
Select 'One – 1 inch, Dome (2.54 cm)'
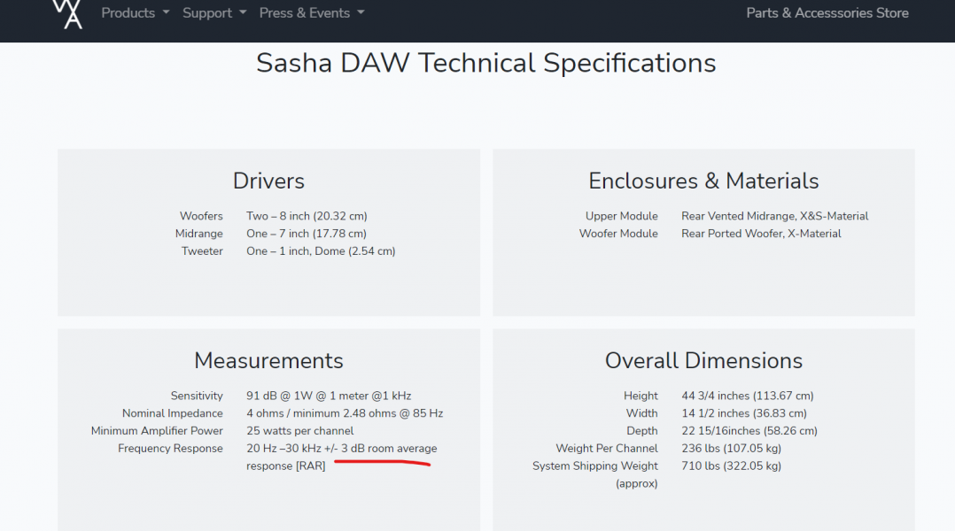pyautogui.click(x=321, y=251)
